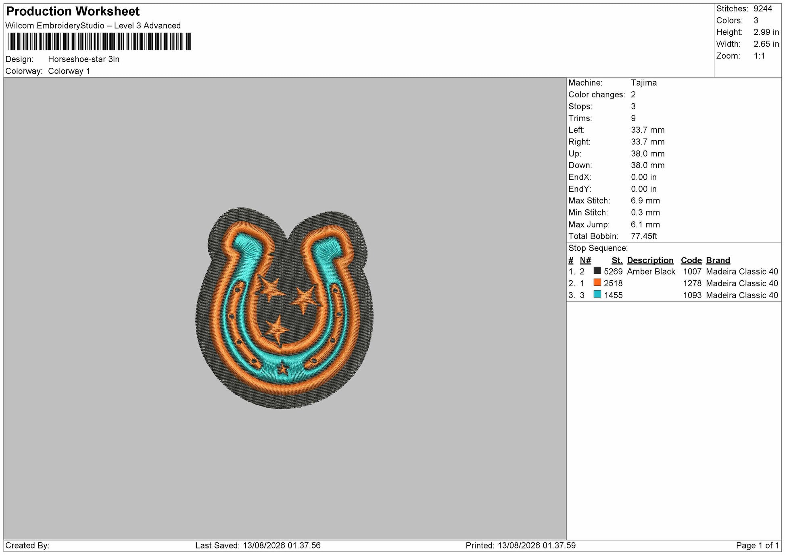
Task: Click the 'Production Worksheet' heading
Action: pos(73,11)
